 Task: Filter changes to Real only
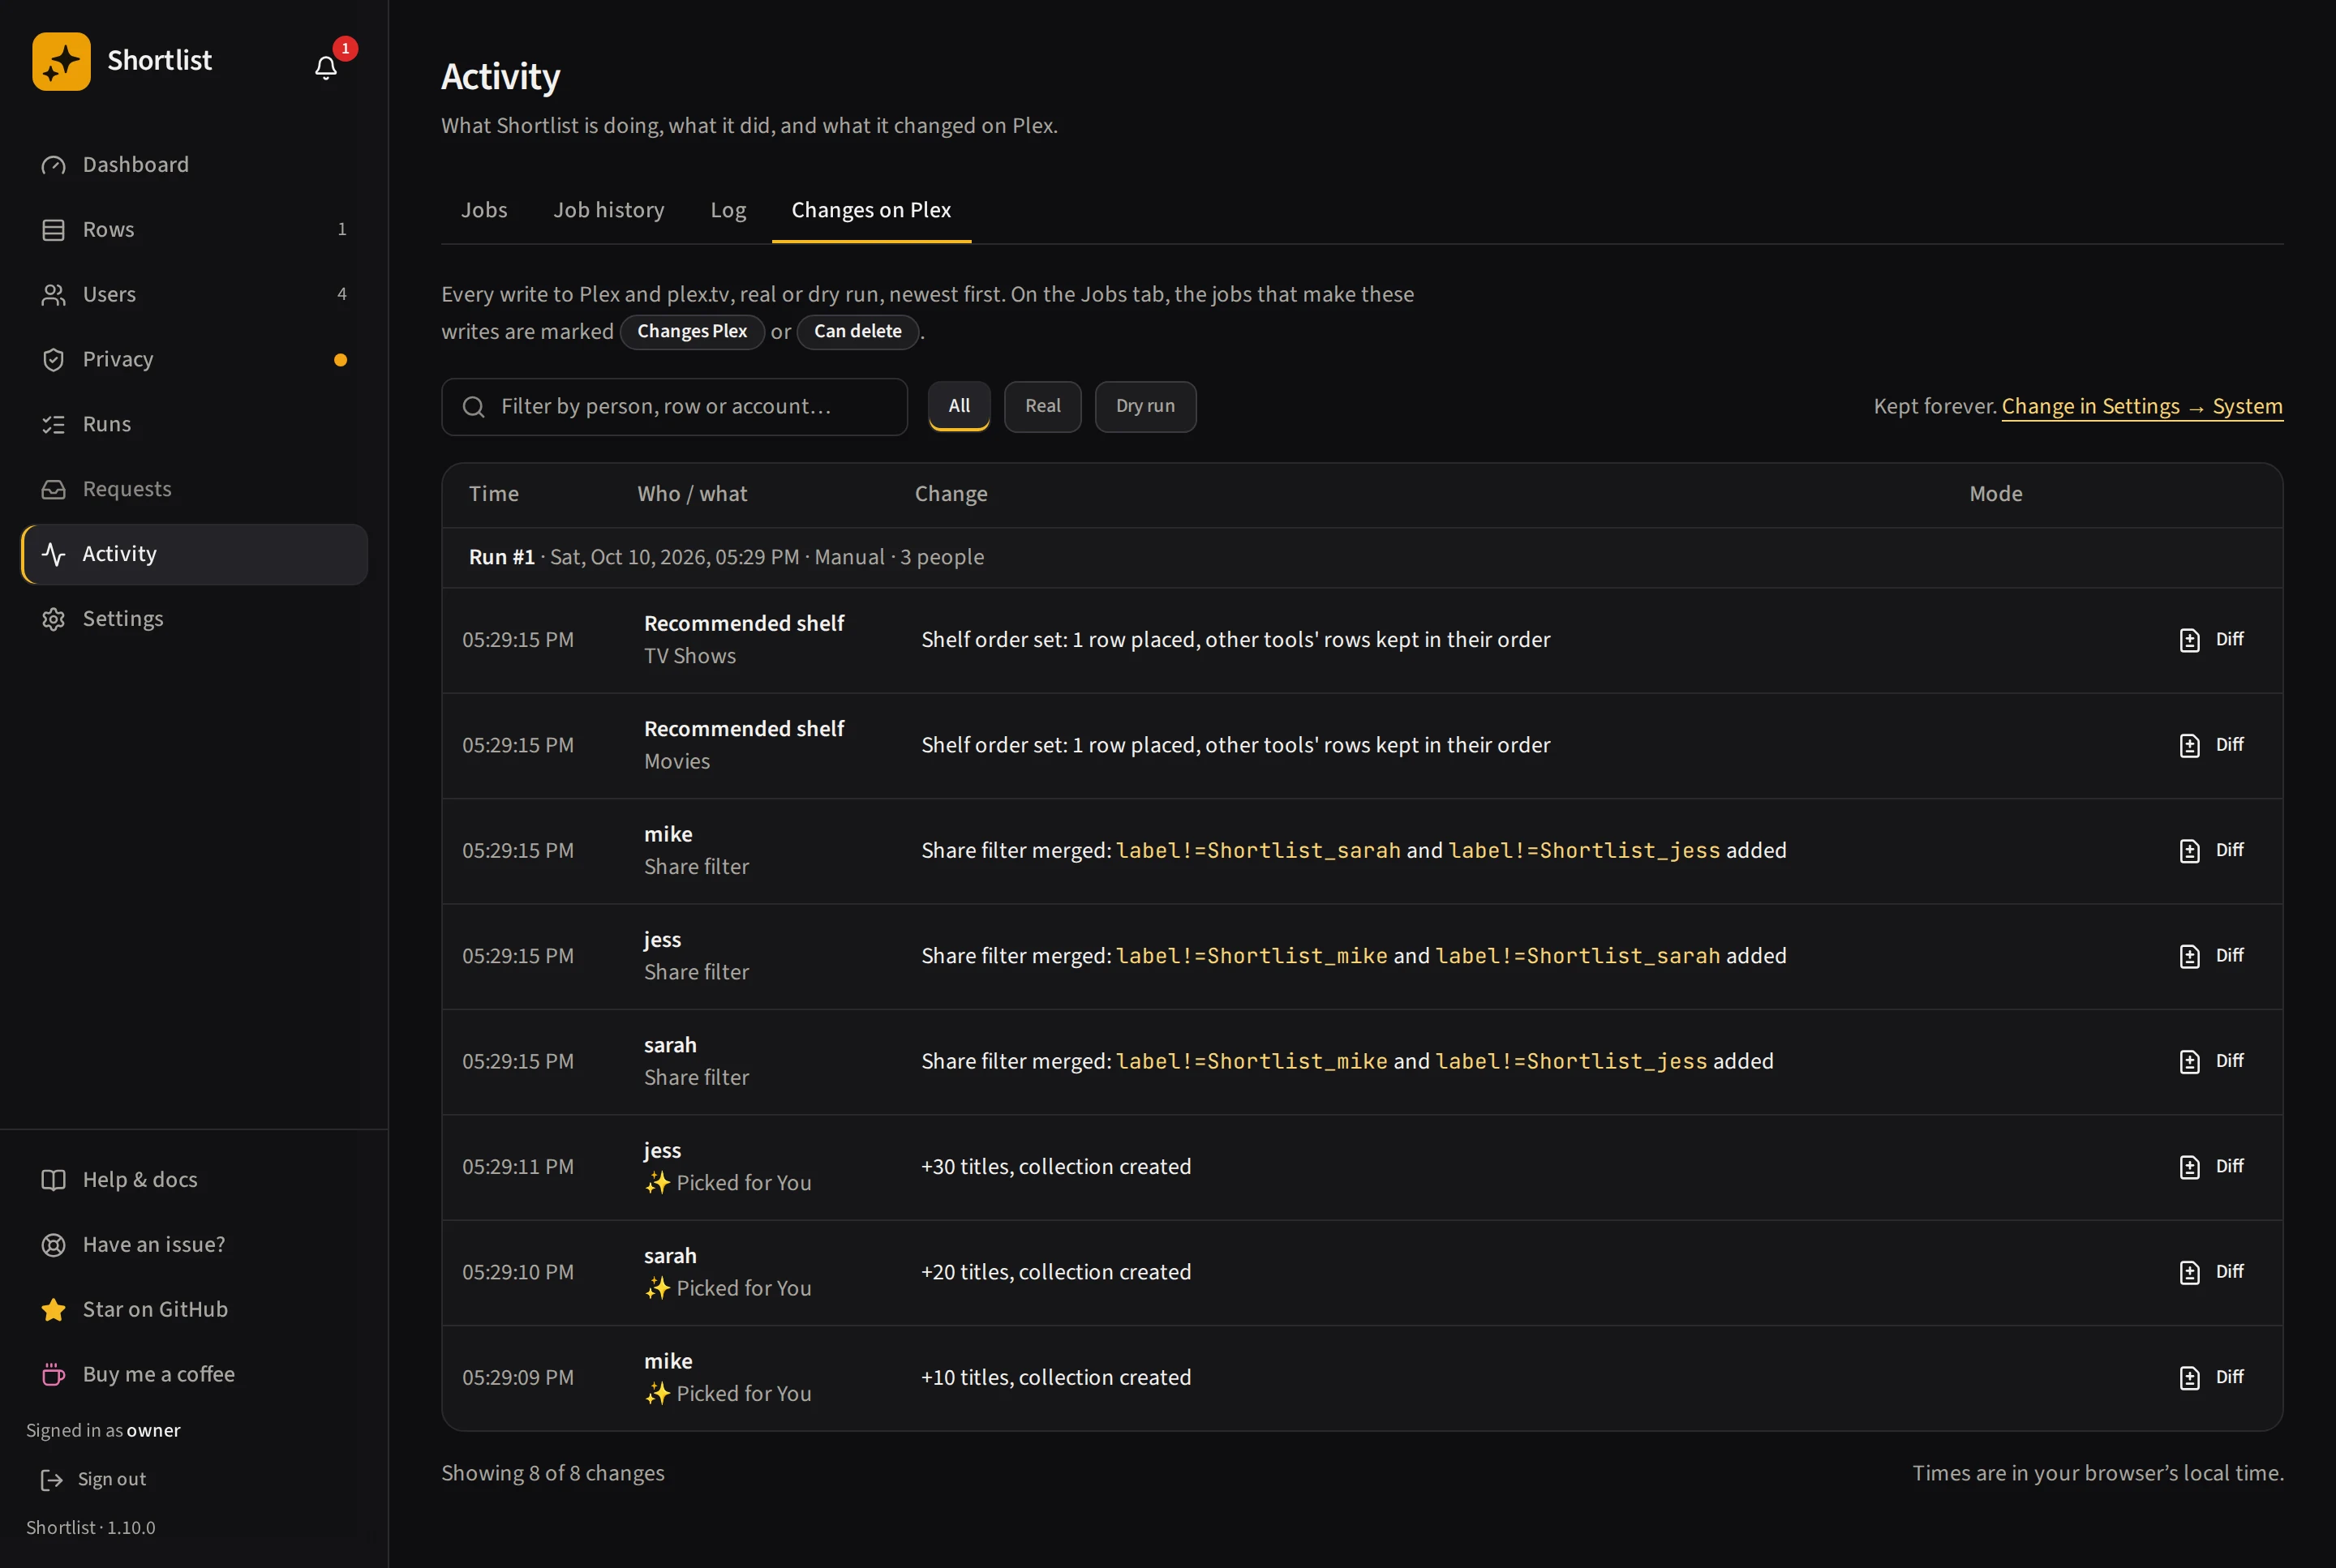pyautogui.click(x=1042, y=406)
